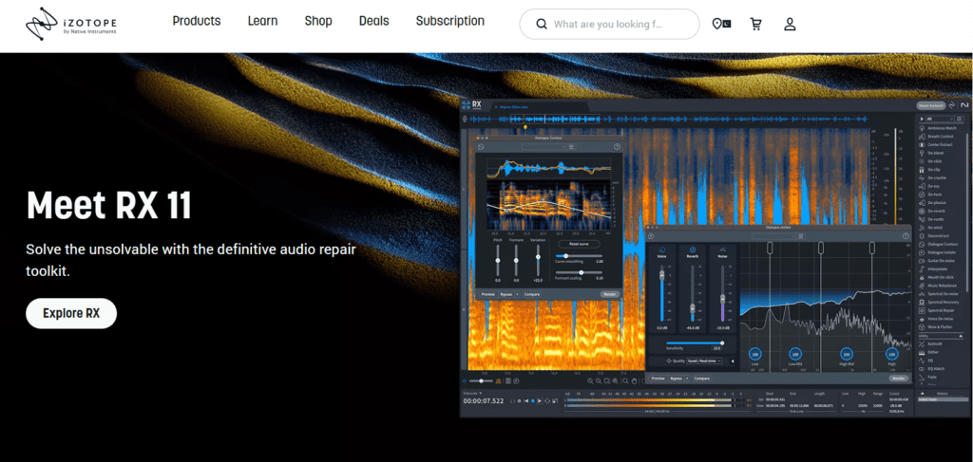The width and height of the screenshot is (973, 462).
Task: Click Preview in Dialogue Contour window
Action: pyautogui.click(x=487, y=294)
